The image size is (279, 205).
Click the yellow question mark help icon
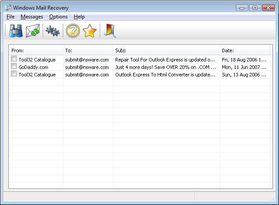[73, 31]
